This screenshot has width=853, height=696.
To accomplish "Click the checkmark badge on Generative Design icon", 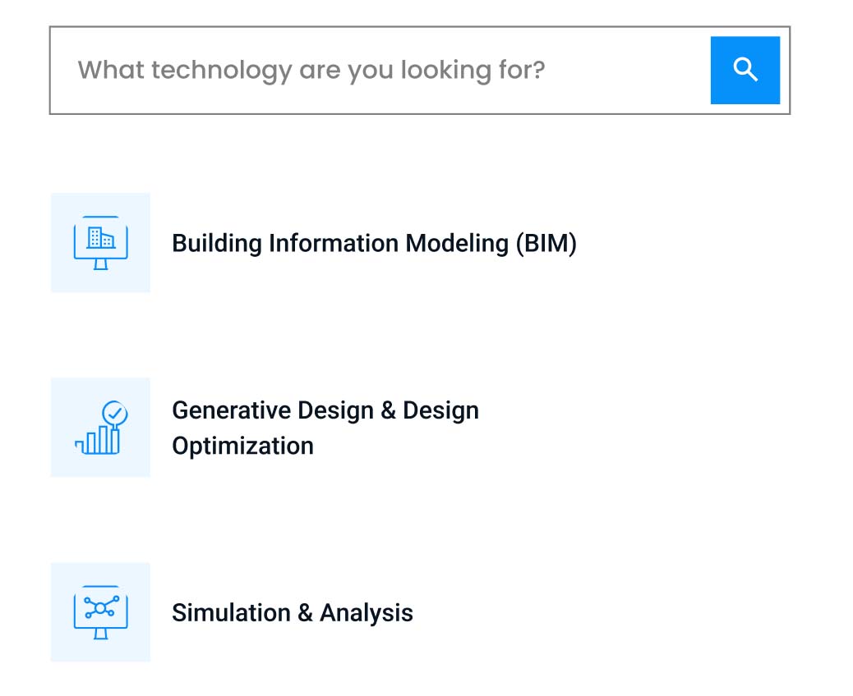I will click(x=113, y=412).
